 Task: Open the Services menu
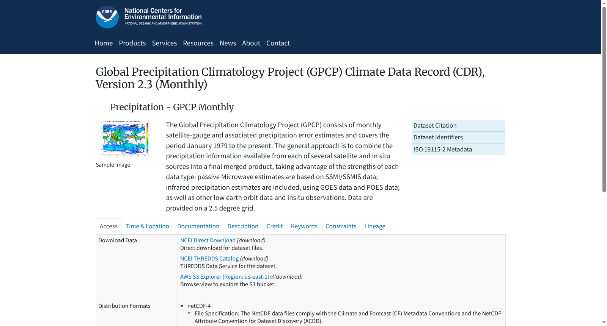coord(164,43)
